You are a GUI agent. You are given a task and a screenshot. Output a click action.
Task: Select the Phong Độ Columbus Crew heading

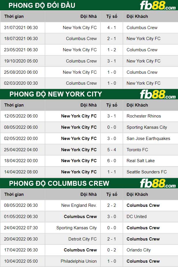click(x=59, y=183)
